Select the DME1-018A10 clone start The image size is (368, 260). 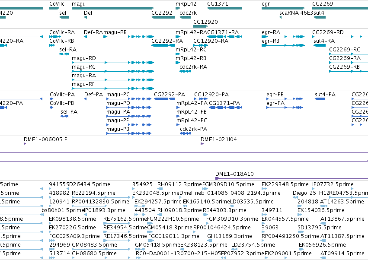pos(218,178)
